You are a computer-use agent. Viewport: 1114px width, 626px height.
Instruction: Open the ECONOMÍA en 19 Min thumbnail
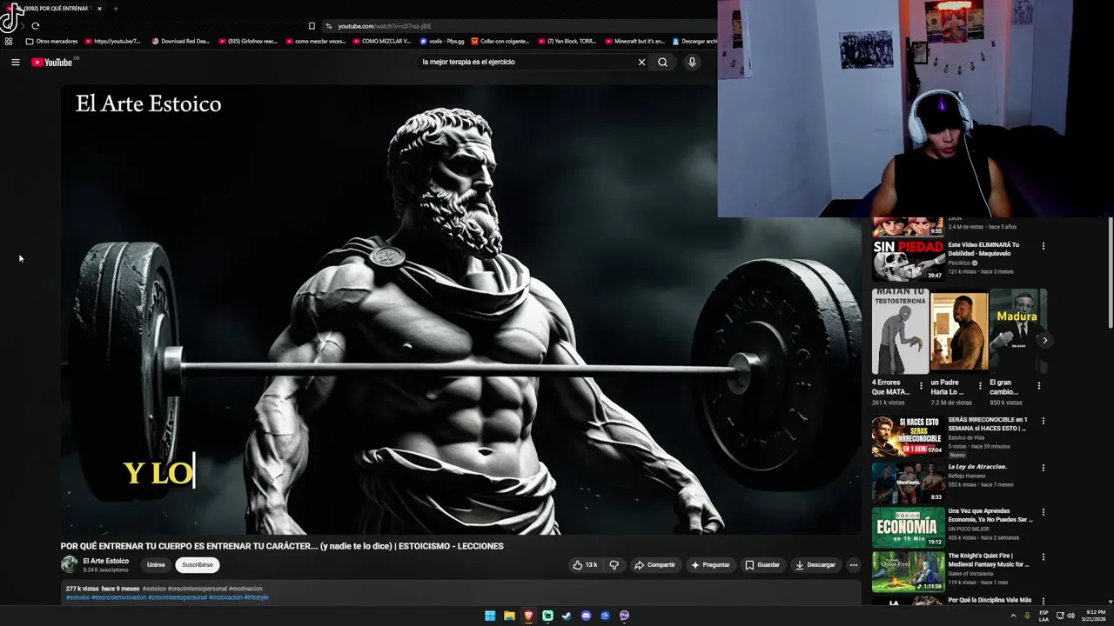(908, 526)
